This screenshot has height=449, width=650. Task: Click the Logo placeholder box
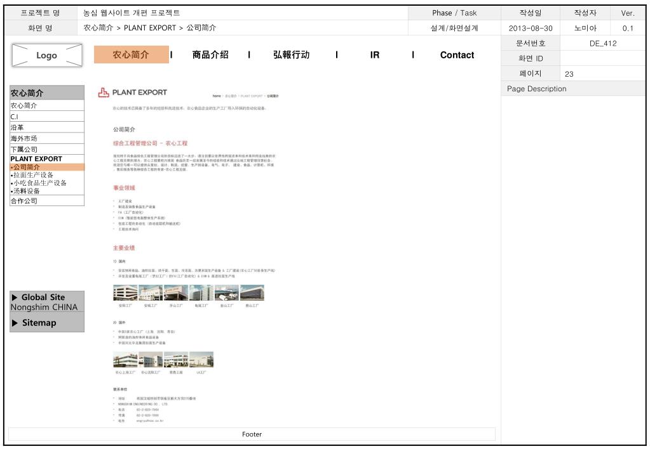click(x=47, y=55)
